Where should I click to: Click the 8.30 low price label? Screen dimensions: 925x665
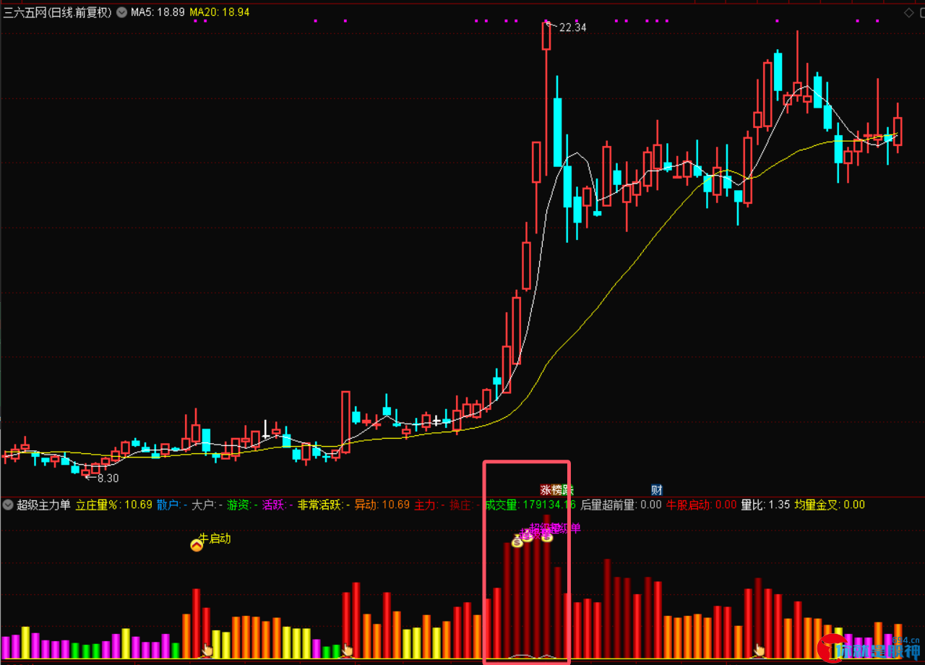(x=108, y=478)
